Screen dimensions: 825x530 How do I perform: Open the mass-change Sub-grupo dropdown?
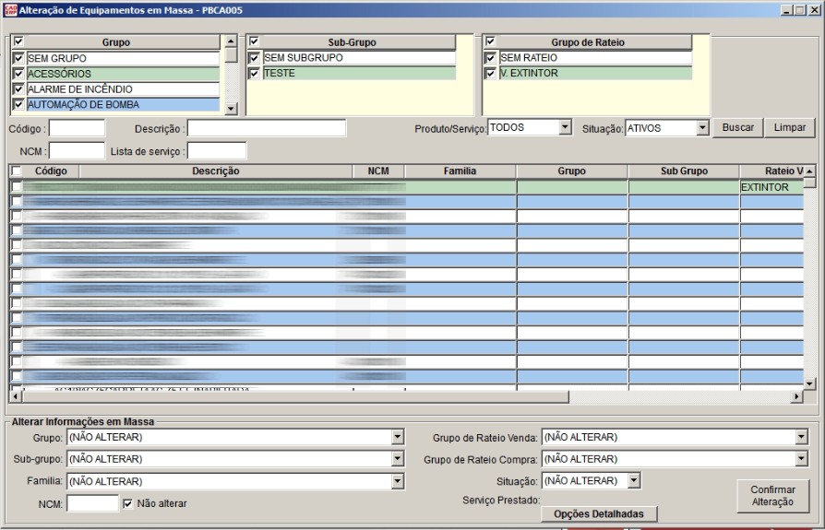398,459
